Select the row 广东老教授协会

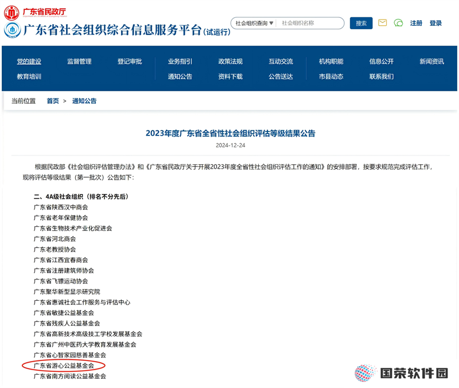[55, 249]
